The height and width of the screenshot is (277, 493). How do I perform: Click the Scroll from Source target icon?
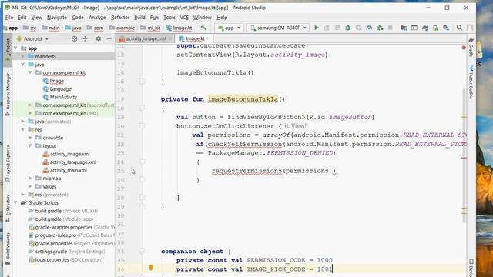tap(74, 38)
